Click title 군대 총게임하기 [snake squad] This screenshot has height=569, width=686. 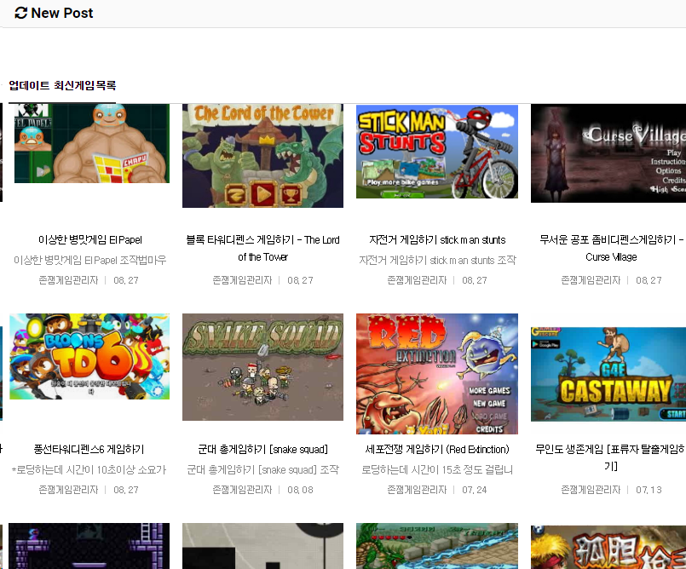[x=262, y=449]
